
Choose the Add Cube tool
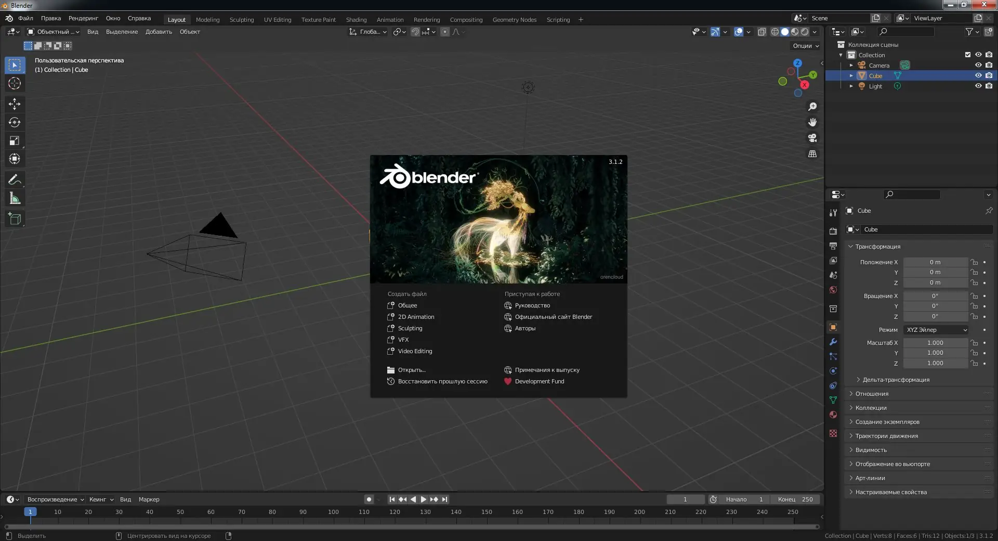[15, 219]
